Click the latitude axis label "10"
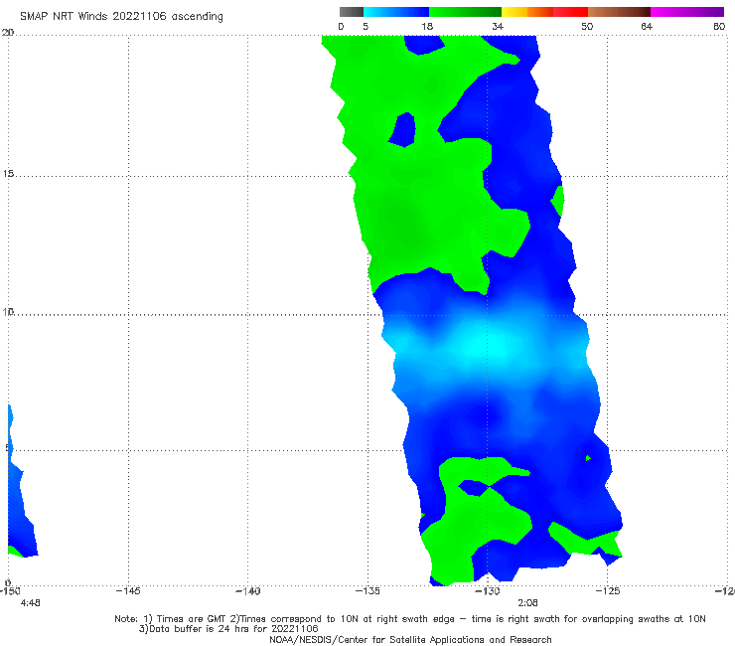735x646 pixels. click(x=8, y=312)
